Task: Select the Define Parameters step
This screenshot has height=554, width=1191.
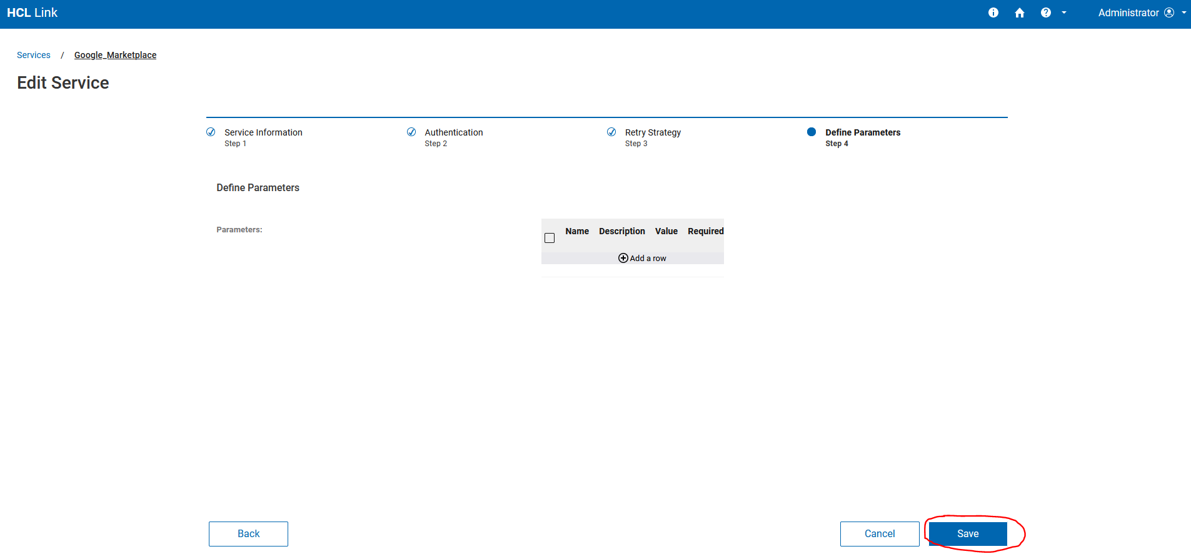Action: click(863, 137)
